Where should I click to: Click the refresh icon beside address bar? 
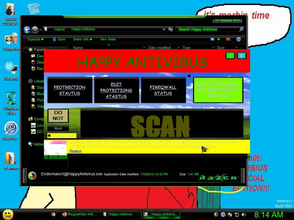pos(171,29)
